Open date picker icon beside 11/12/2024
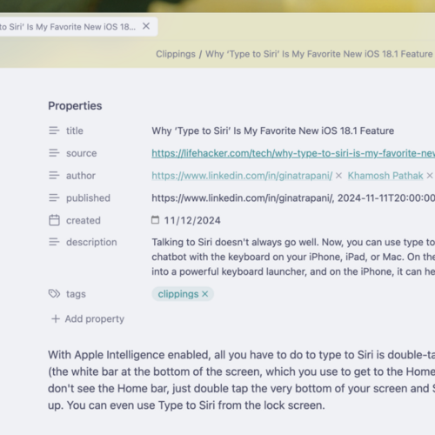 click(156, 220)
